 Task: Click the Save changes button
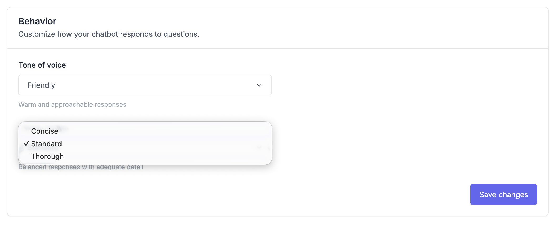tap(503, 194)
